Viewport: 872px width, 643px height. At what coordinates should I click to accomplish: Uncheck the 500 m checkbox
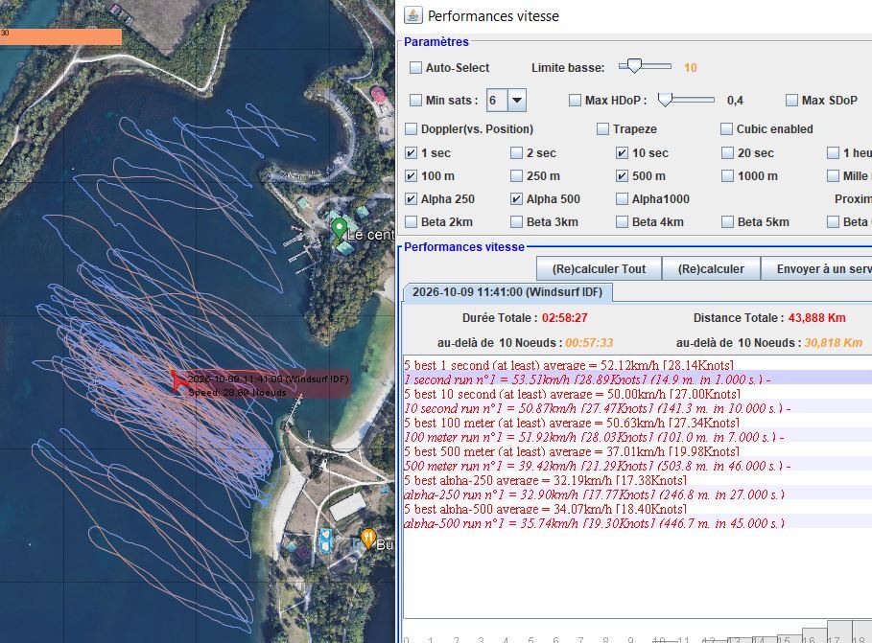(x=623, y=176)
